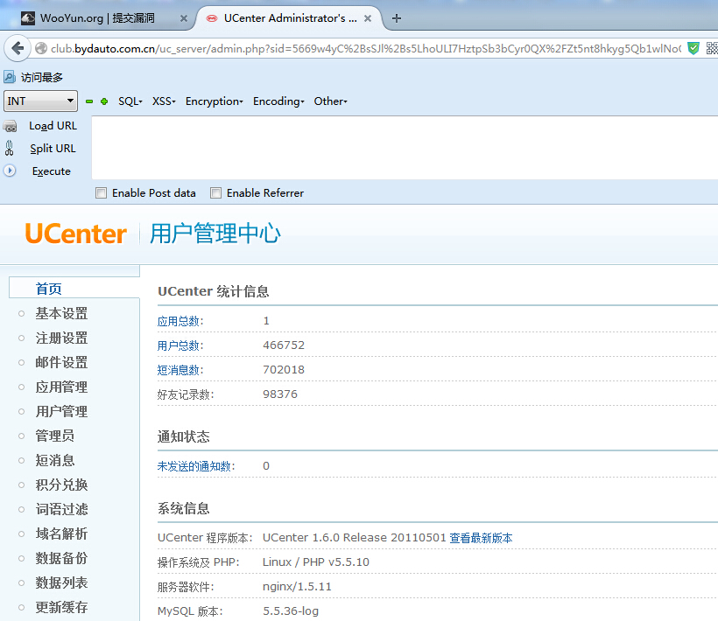Enable Referrer checkbox

[215, 193]
